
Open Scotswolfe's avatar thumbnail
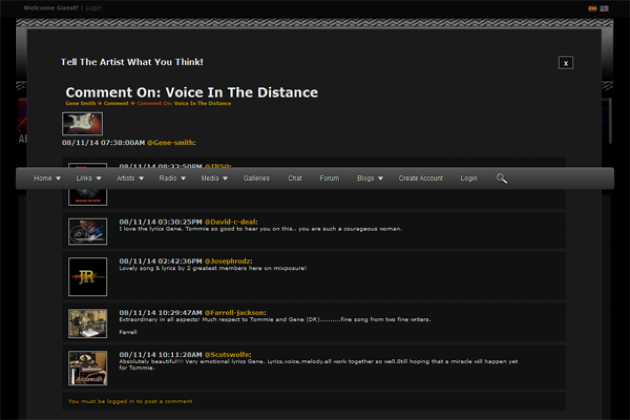(x=88, y=368)
